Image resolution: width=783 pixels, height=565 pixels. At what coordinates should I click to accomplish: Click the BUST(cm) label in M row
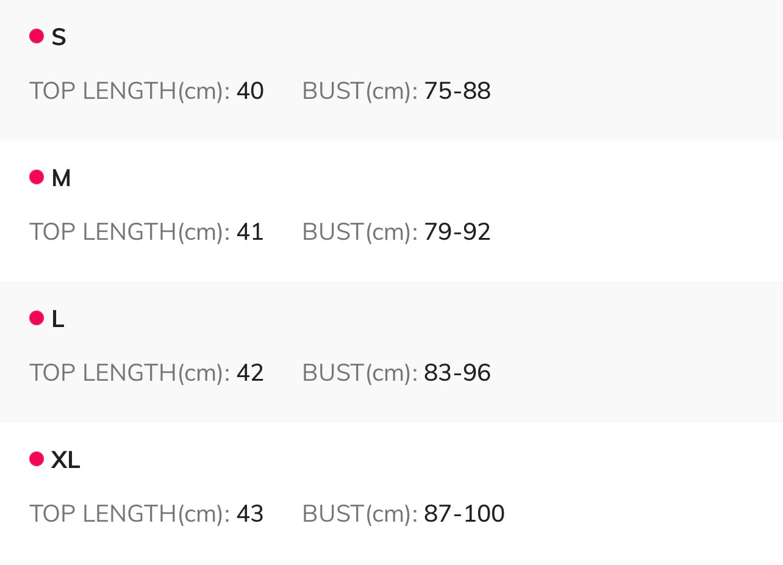[360, 232]
